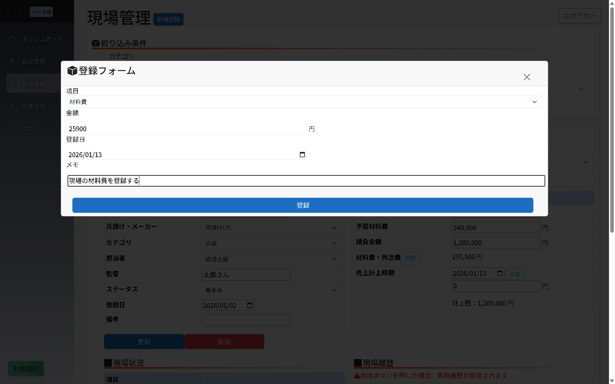
Task: Open the 利用規約 link
Action: pos(26,368)
